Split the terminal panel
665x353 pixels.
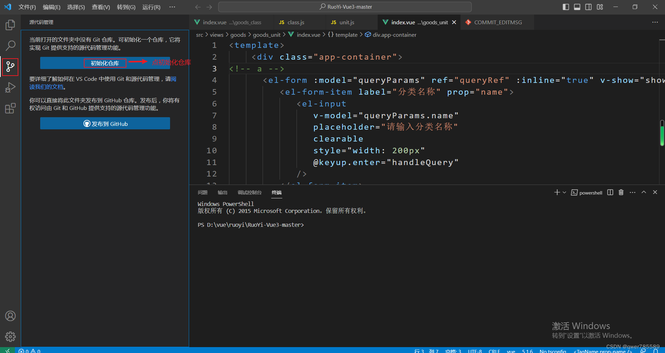coord(610,192)
